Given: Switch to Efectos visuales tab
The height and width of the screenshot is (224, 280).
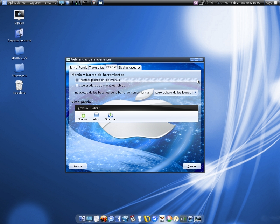Looking at the screenshot, I should pos(129,68).
